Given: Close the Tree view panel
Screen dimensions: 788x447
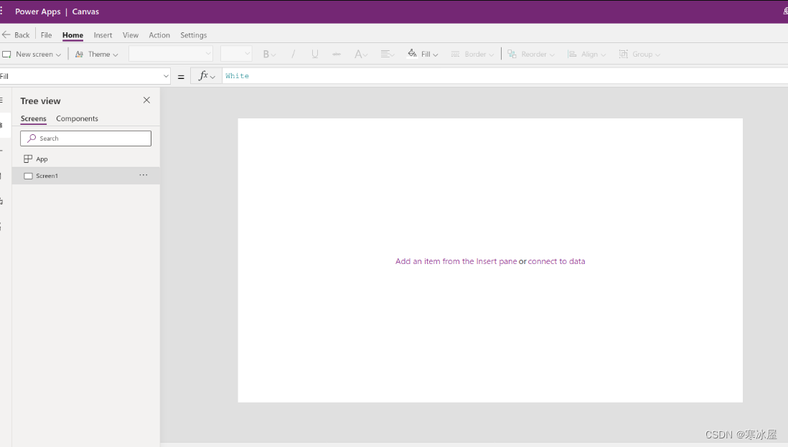Looking at the screenshot, I should 146,100.
